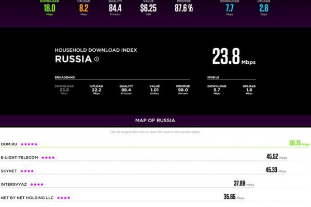Select the broadband Download 23.8 metric
311x207 pixels.
point(64,90)
